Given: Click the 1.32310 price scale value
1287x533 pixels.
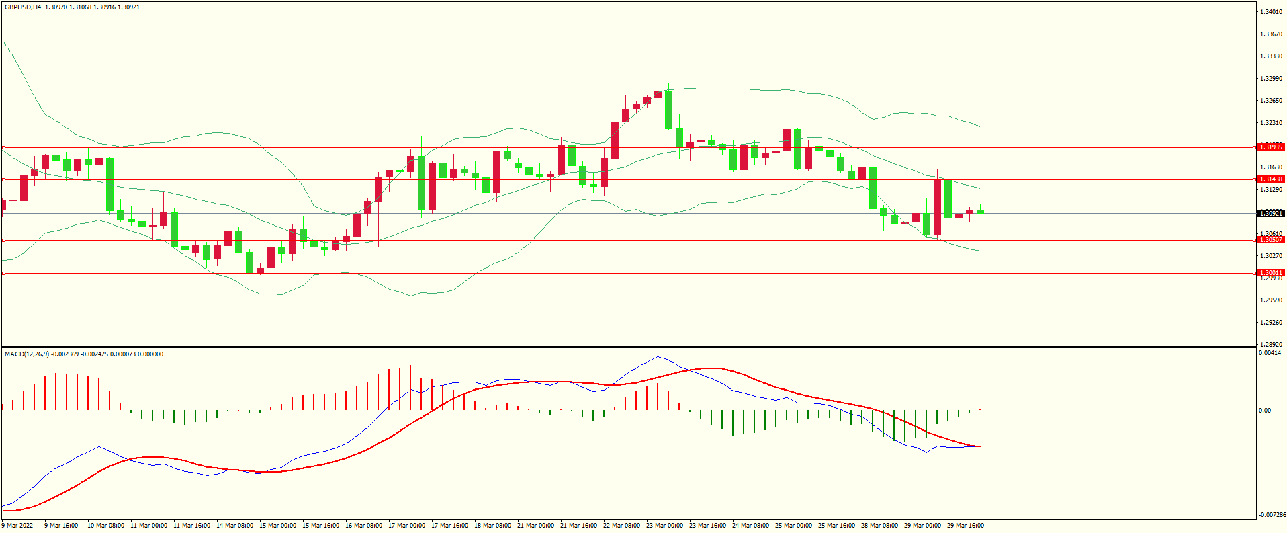Looking at the screenshot, I should (1271, 123).
